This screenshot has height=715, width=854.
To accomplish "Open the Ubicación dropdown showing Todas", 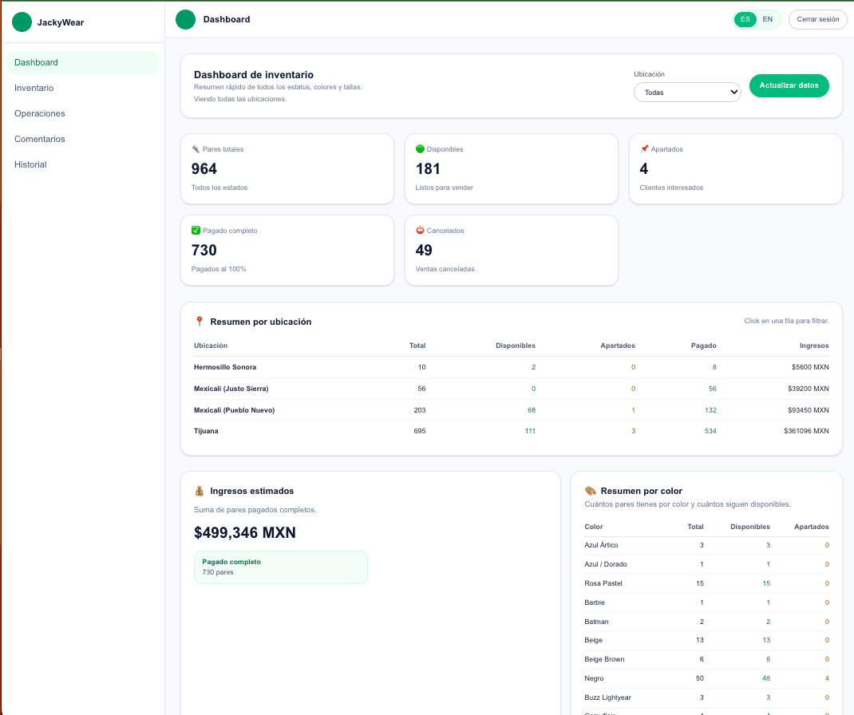I will (687, 92).
